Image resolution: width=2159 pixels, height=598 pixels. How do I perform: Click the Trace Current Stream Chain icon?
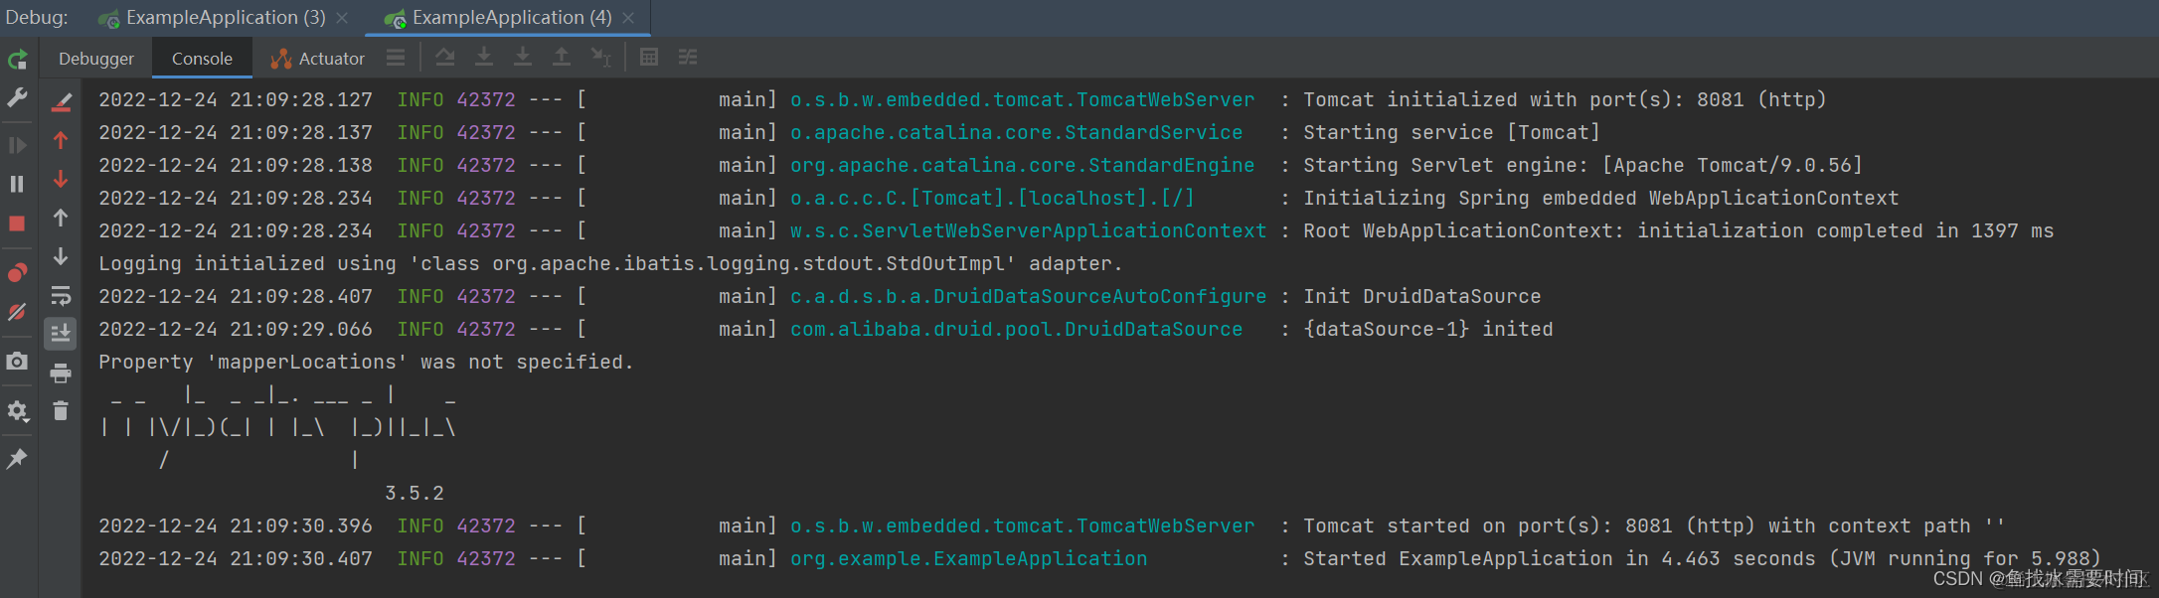(x=688, y=58)
